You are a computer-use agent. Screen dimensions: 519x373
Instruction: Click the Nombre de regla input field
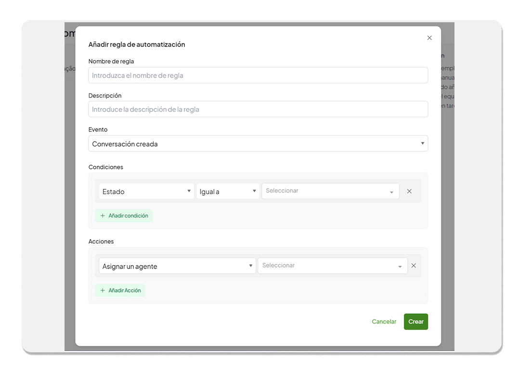tap(258, 75)
